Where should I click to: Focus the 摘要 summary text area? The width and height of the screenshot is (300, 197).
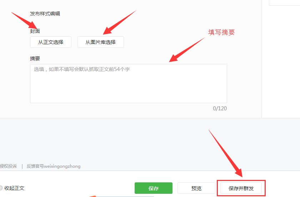coord(129,84)
